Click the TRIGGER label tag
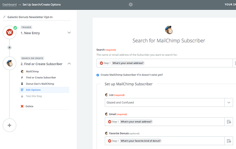 tap(26, 27)
